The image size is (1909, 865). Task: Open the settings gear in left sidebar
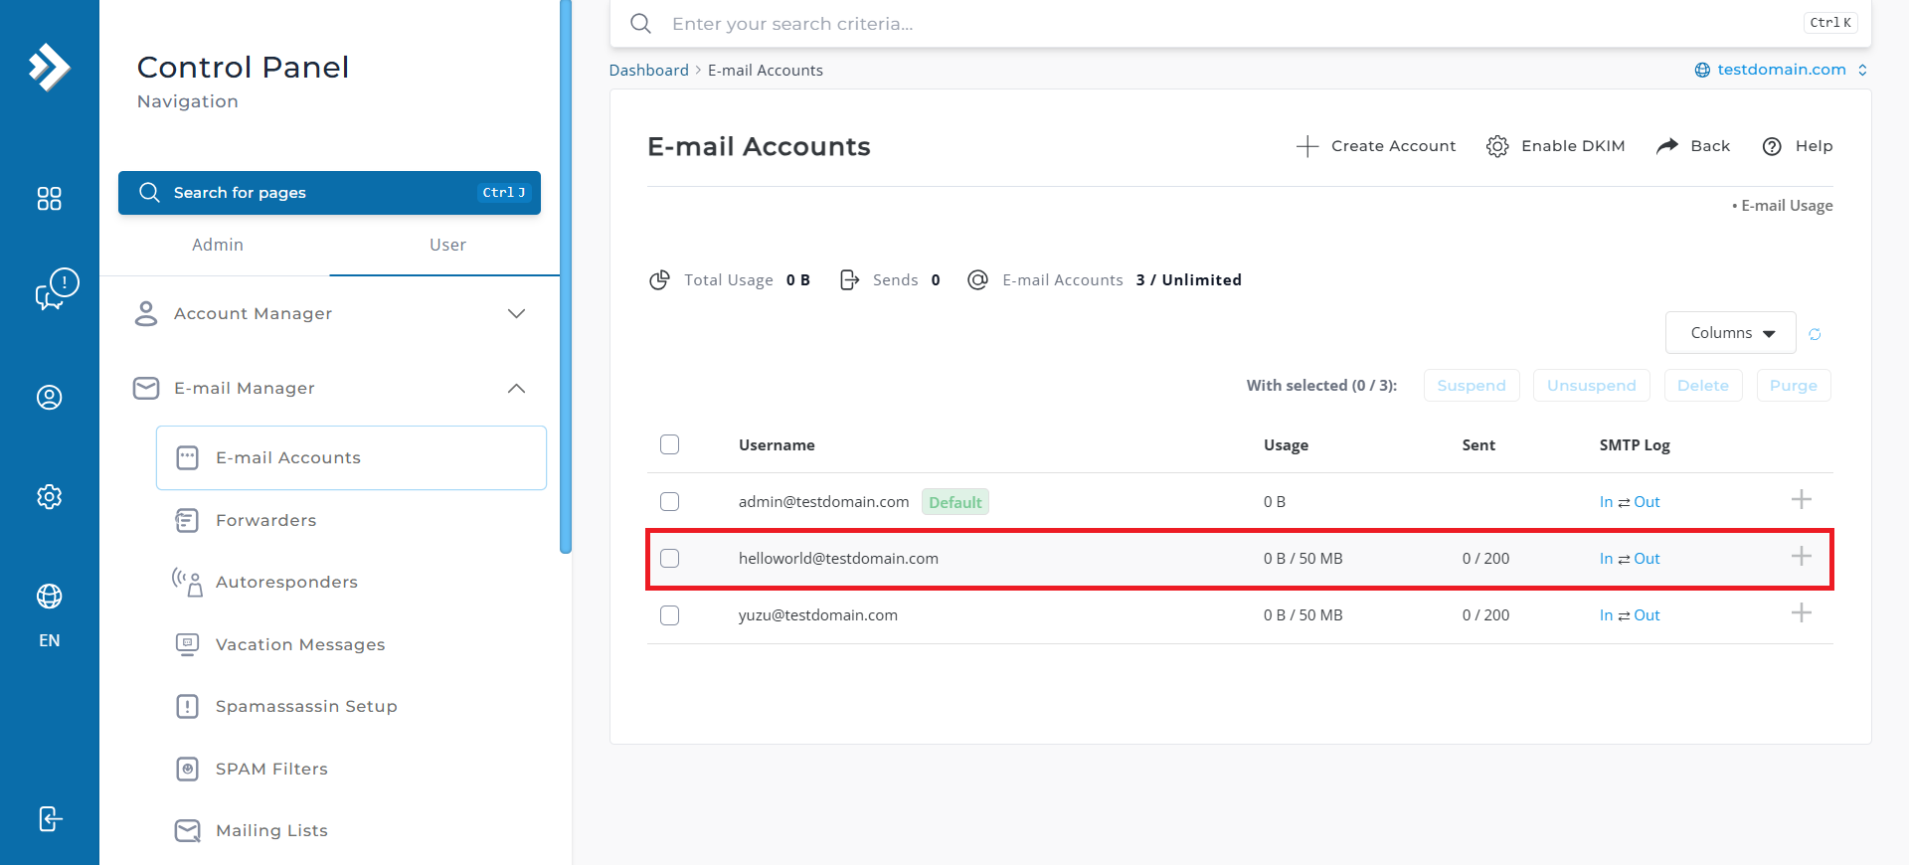click(x=49, y=497)
